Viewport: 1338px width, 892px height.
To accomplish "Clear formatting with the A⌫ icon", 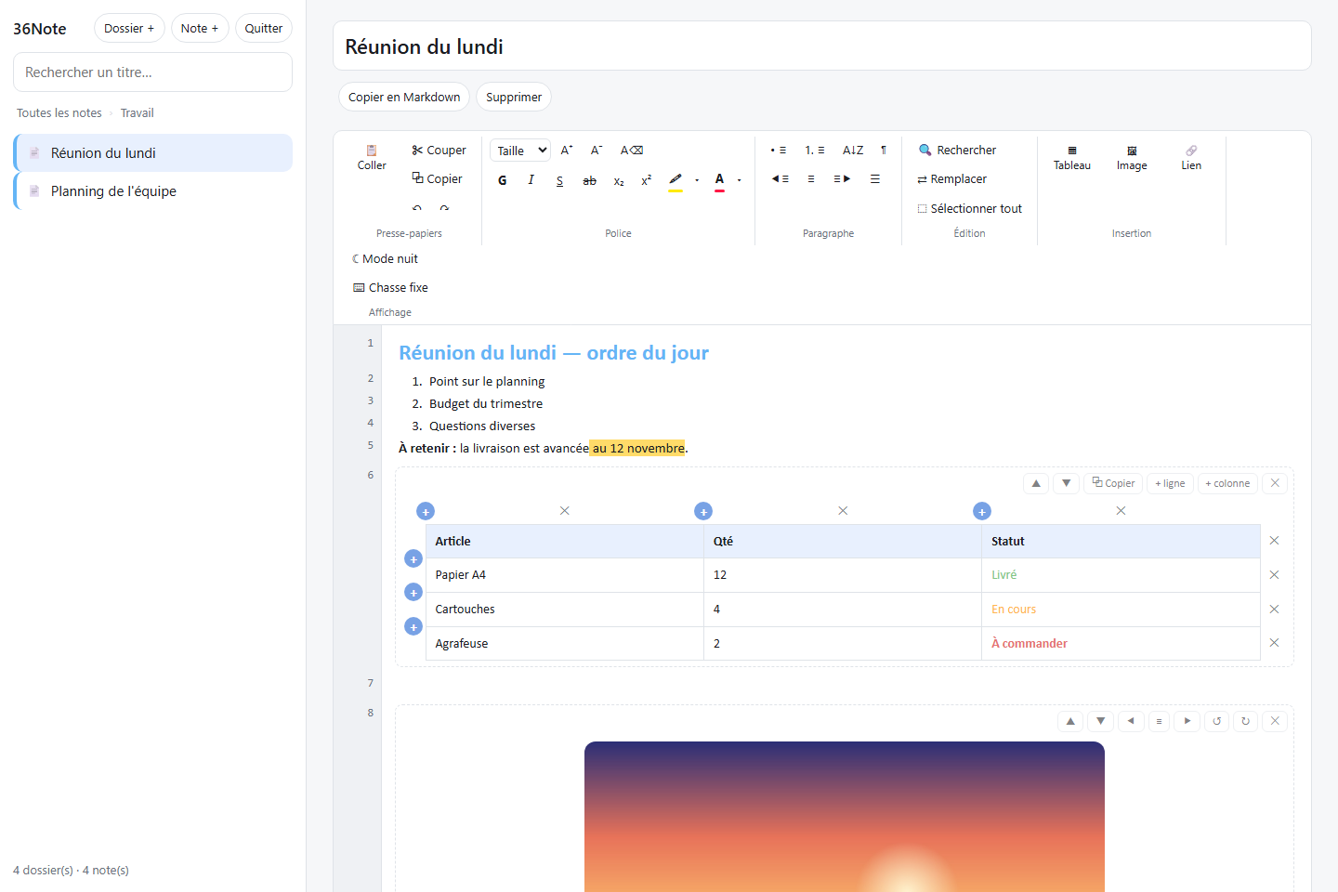I will point(632,150).
